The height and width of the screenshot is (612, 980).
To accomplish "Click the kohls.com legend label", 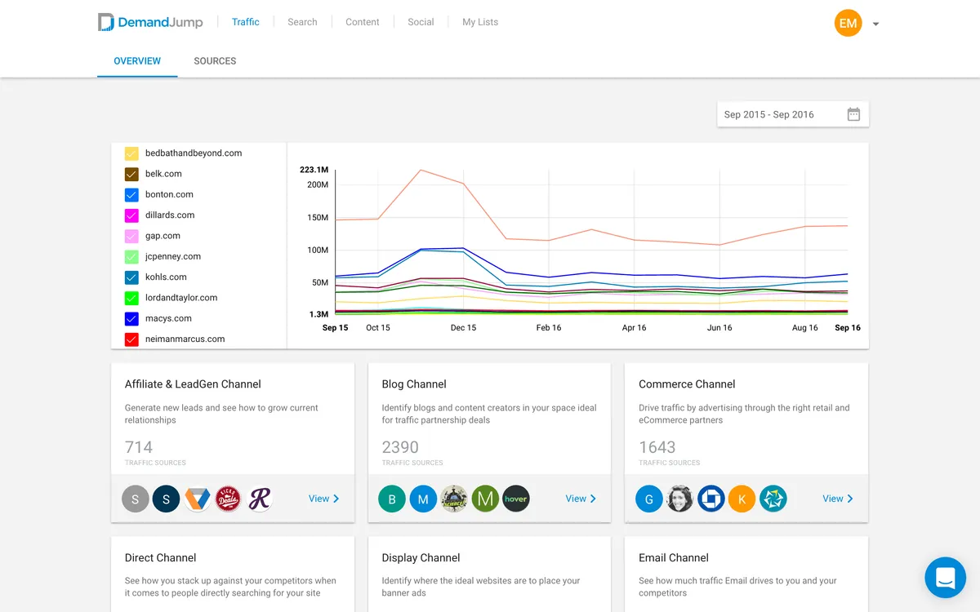I will [166, 277].
